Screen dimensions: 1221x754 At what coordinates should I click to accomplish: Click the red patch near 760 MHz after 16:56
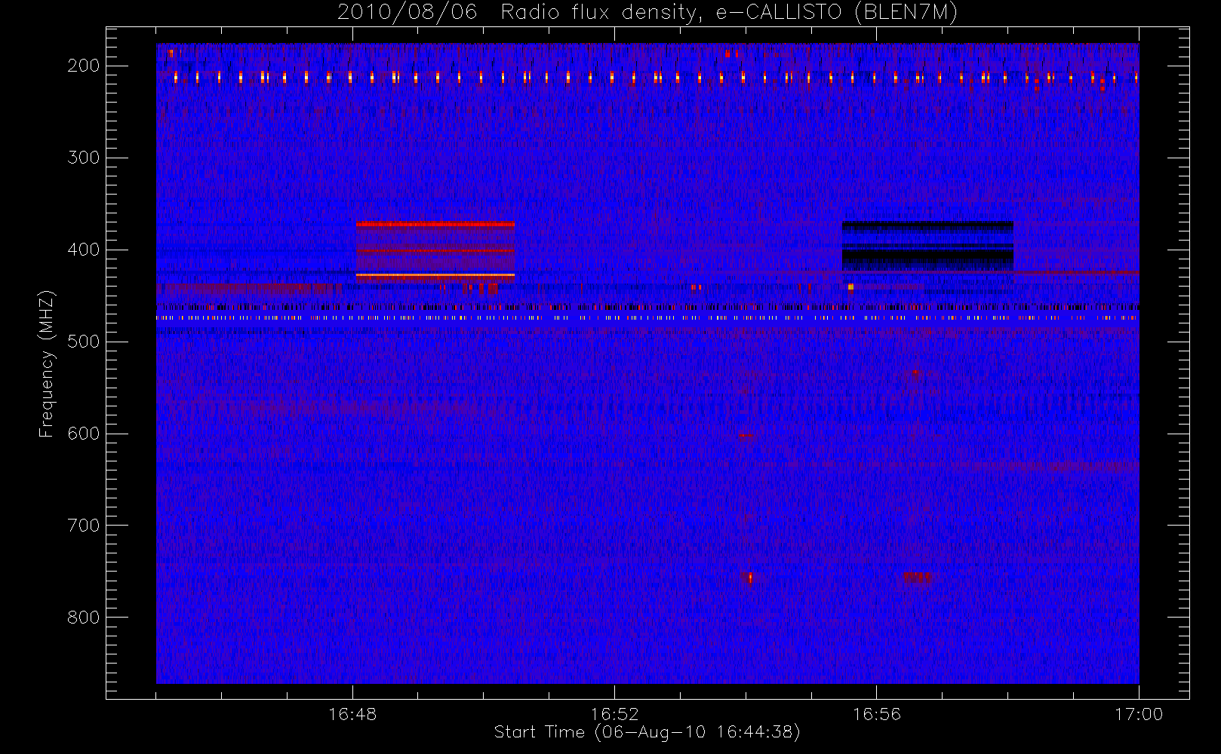(x=918, y=578)
